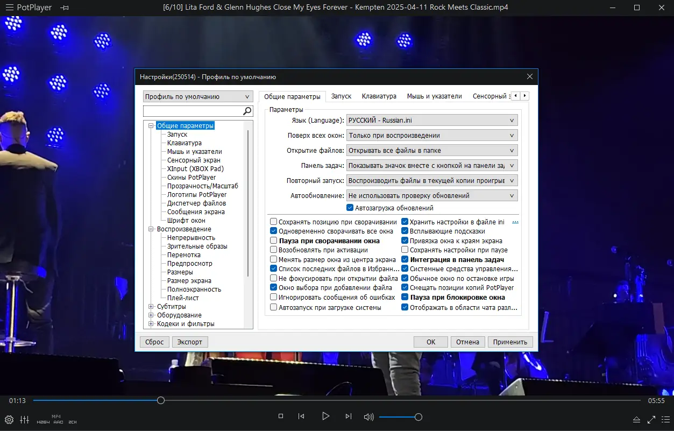The height and width of the screenshot is (431, 674).
Task: Open media with the eject icon
Action: click(636, 419)
